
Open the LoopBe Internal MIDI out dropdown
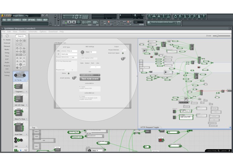tap(90, 75)
